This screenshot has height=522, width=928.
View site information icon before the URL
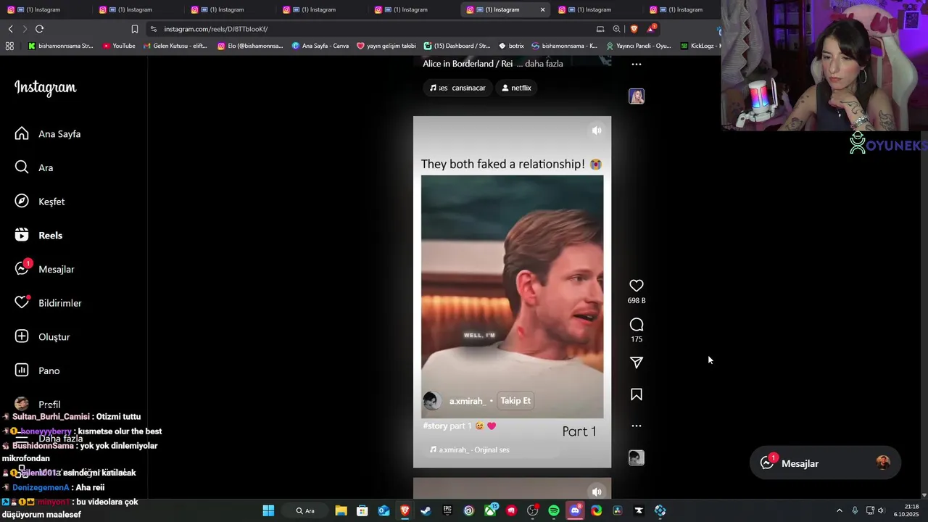coord(153,29)
